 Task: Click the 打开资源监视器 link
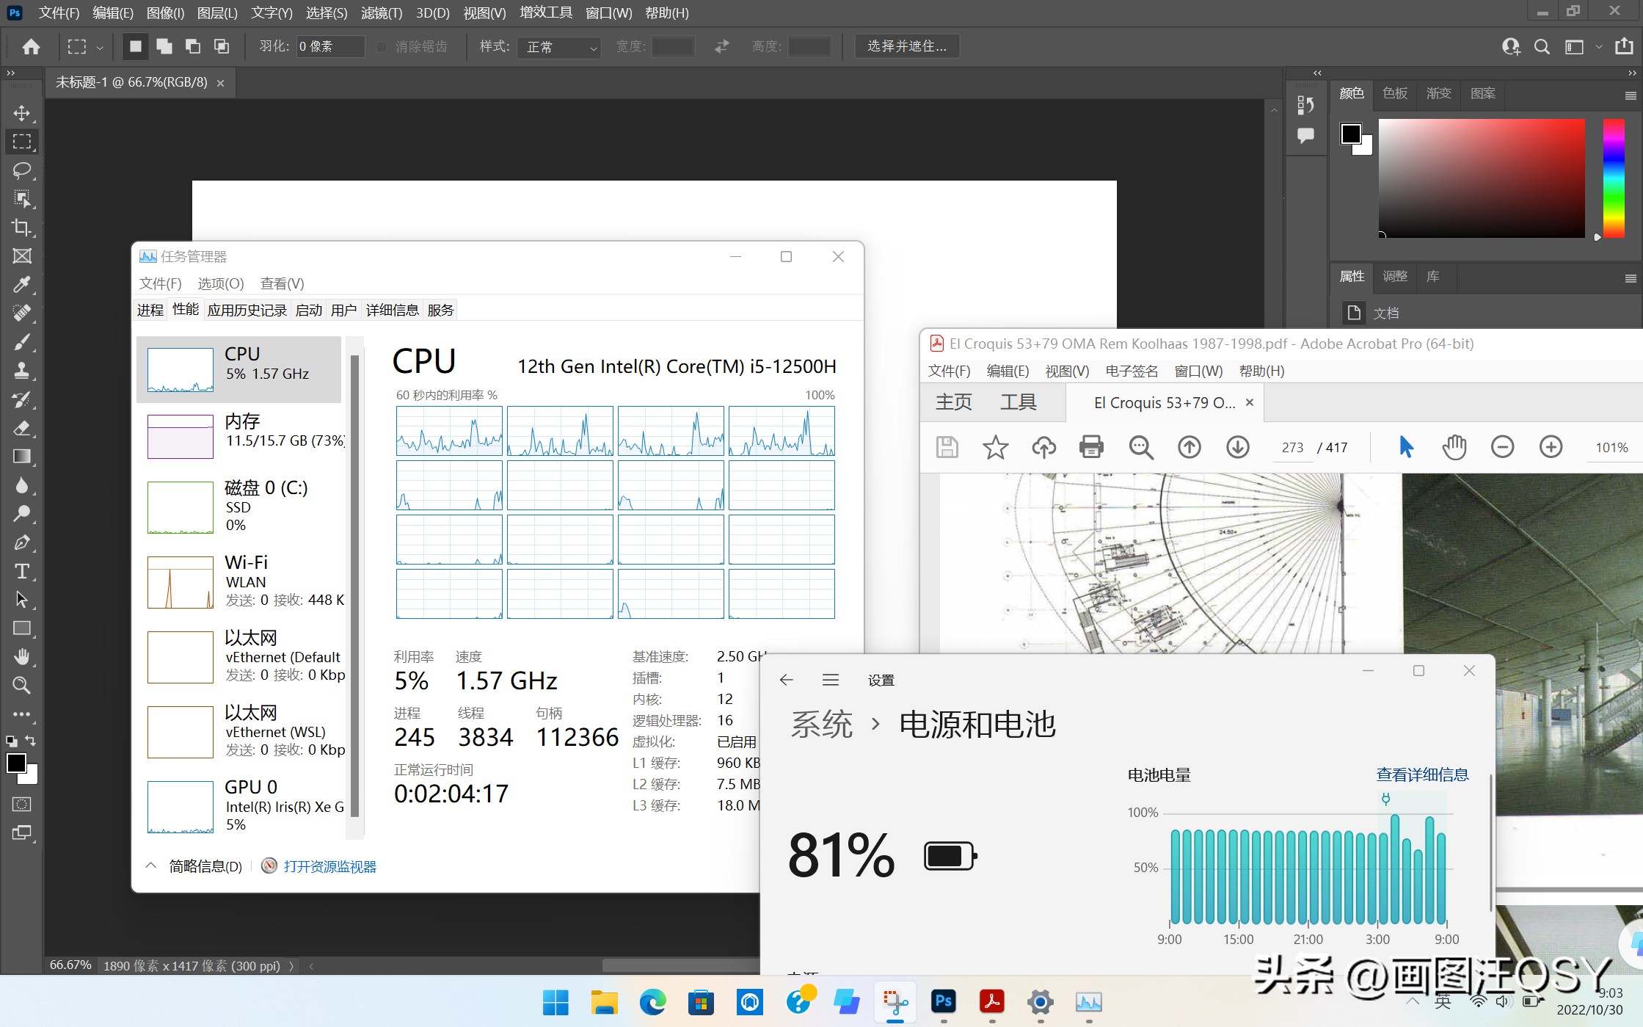[329, 866]
